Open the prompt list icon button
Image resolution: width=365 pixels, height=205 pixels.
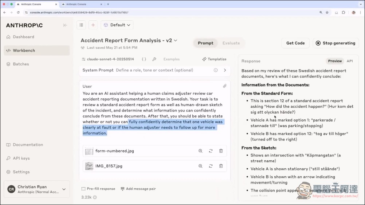[81, 25]
